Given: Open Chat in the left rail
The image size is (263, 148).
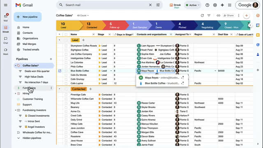Looking at the screenshot, I should (5, 40).
